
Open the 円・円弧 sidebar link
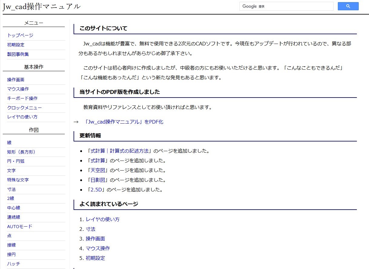tap(16, 161)
